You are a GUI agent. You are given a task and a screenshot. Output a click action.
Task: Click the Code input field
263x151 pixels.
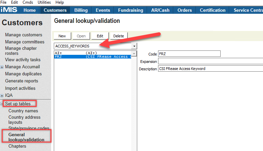189,54
